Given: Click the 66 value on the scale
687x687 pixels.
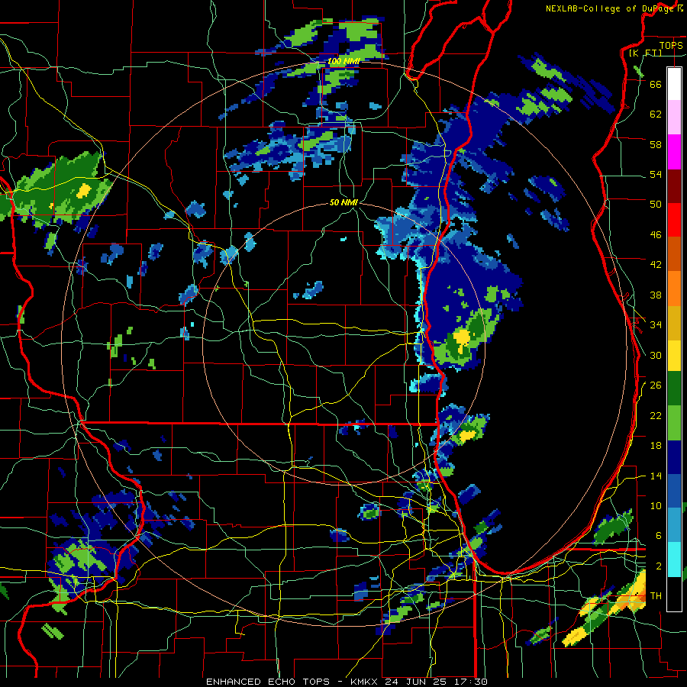Looking at the screenshot, I should tap(656, 84).
